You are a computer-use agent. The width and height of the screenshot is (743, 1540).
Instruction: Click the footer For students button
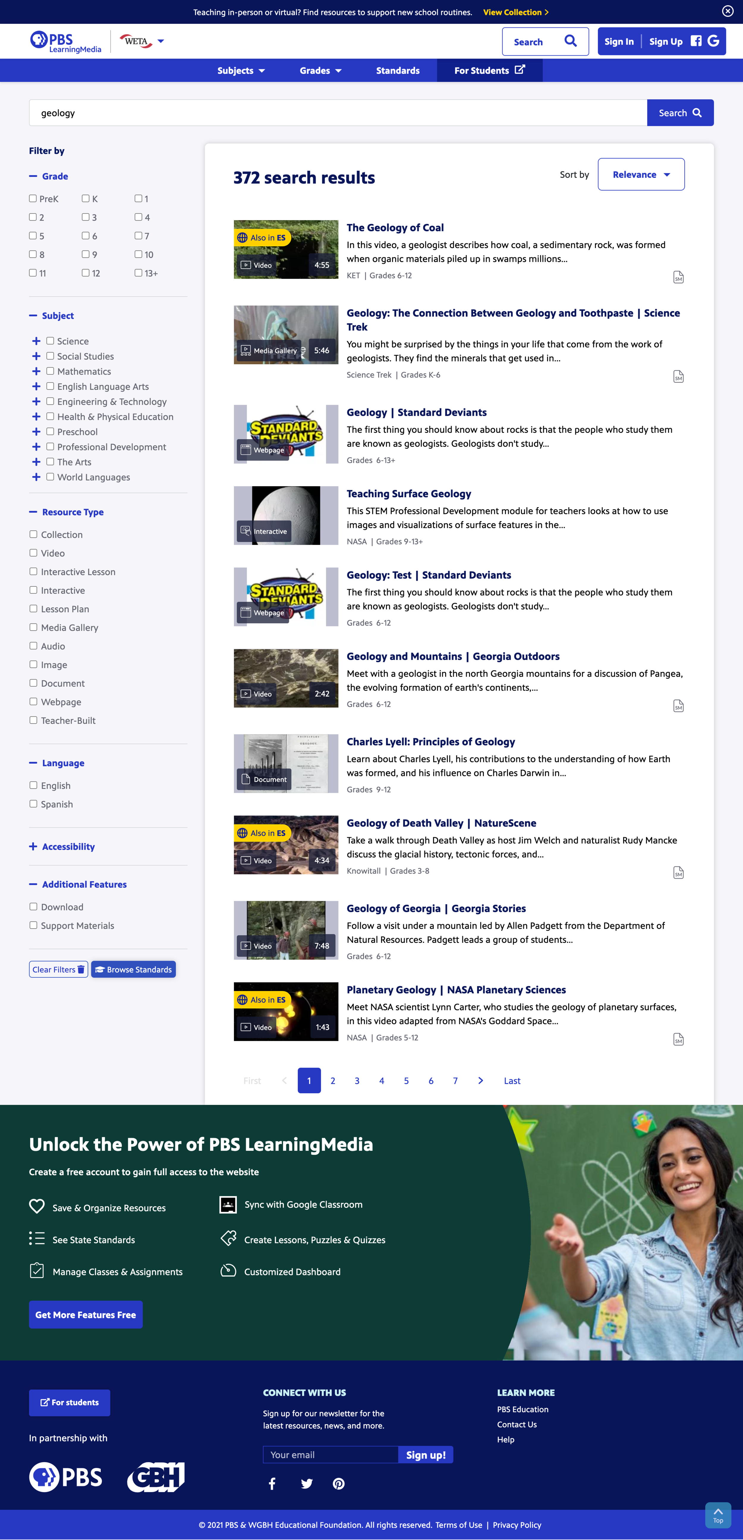(x=69, y=1403)
